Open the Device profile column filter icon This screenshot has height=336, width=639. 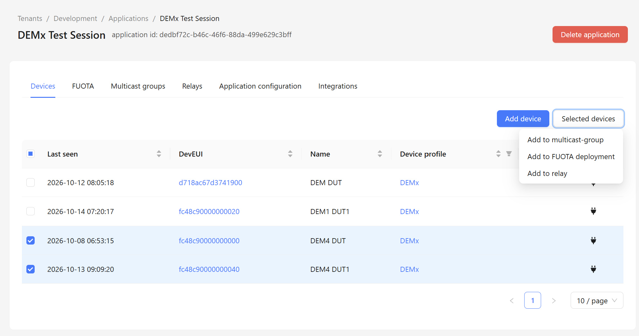pyautogui.click(x=509, y=154)
